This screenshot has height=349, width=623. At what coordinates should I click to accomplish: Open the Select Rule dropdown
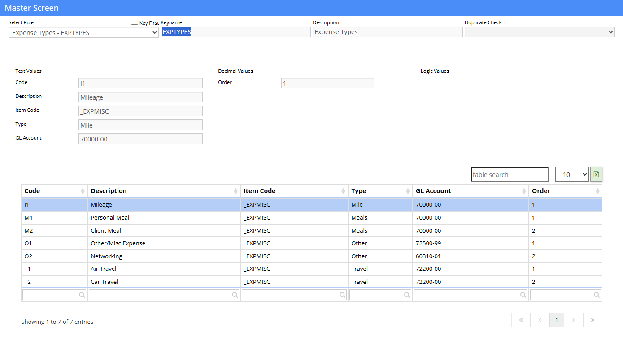tap(83, 32)
